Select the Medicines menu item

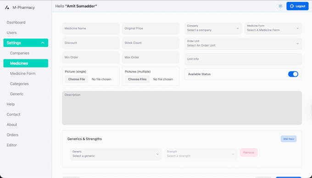(26, 63)
